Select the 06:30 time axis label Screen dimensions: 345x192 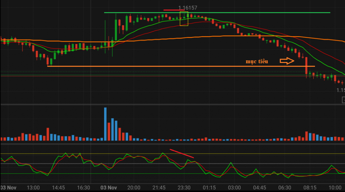[284, 188]
